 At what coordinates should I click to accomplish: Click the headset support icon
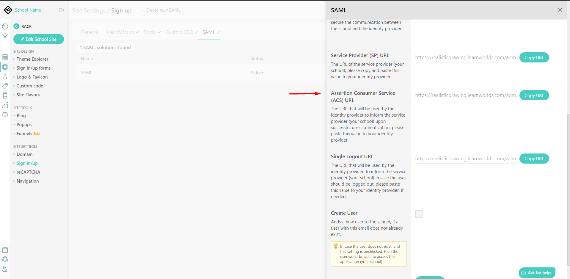click(x=5, y=259)
